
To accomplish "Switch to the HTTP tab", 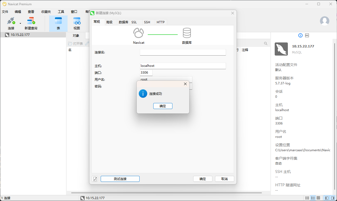I will (161, 22).
